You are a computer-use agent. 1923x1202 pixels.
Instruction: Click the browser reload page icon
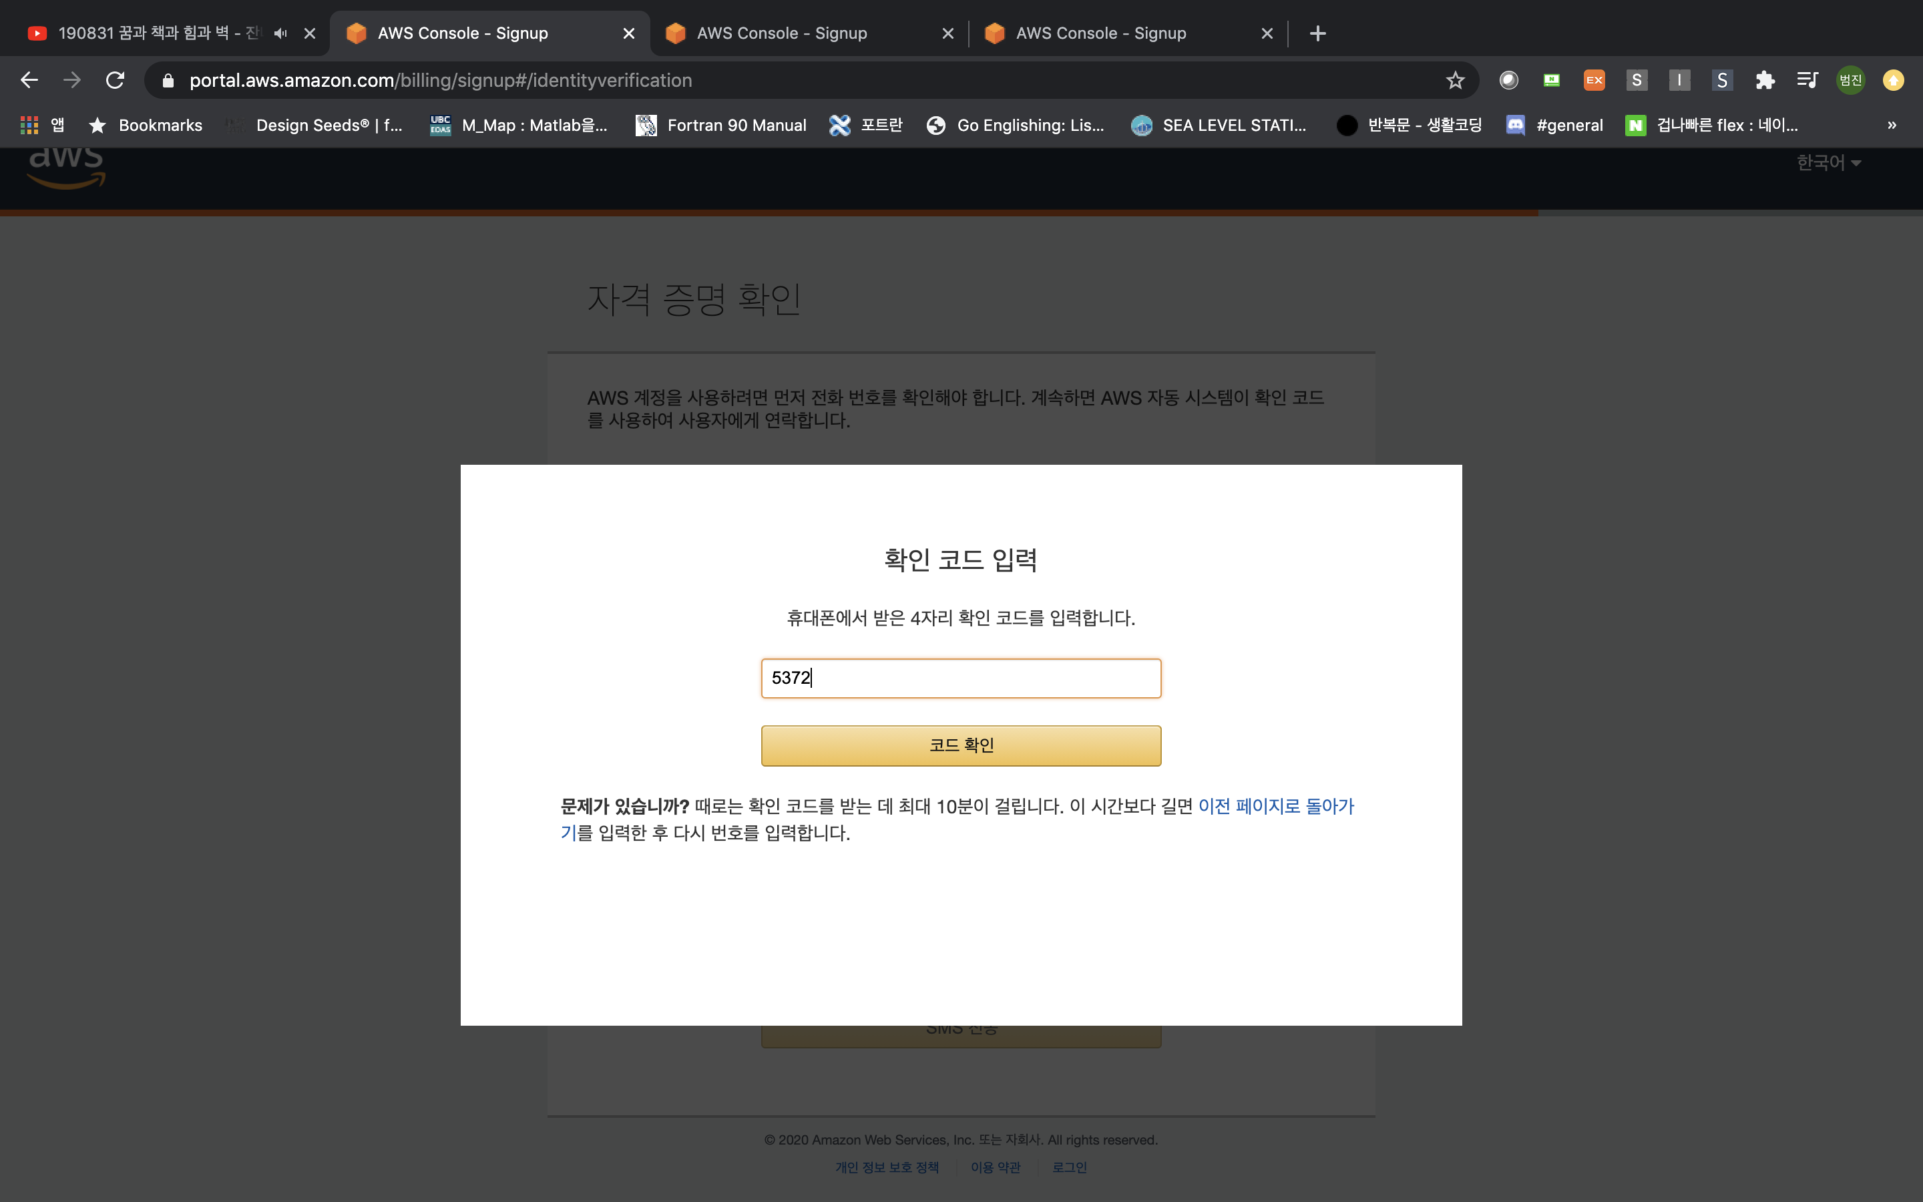coord(116,80)
